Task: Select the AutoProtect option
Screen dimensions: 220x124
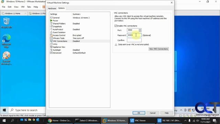Action: point(79,29)
